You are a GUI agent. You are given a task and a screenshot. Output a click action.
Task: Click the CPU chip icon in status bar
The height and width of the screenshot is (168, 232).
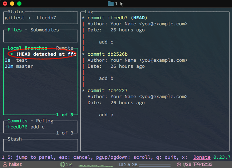point(63,164)
